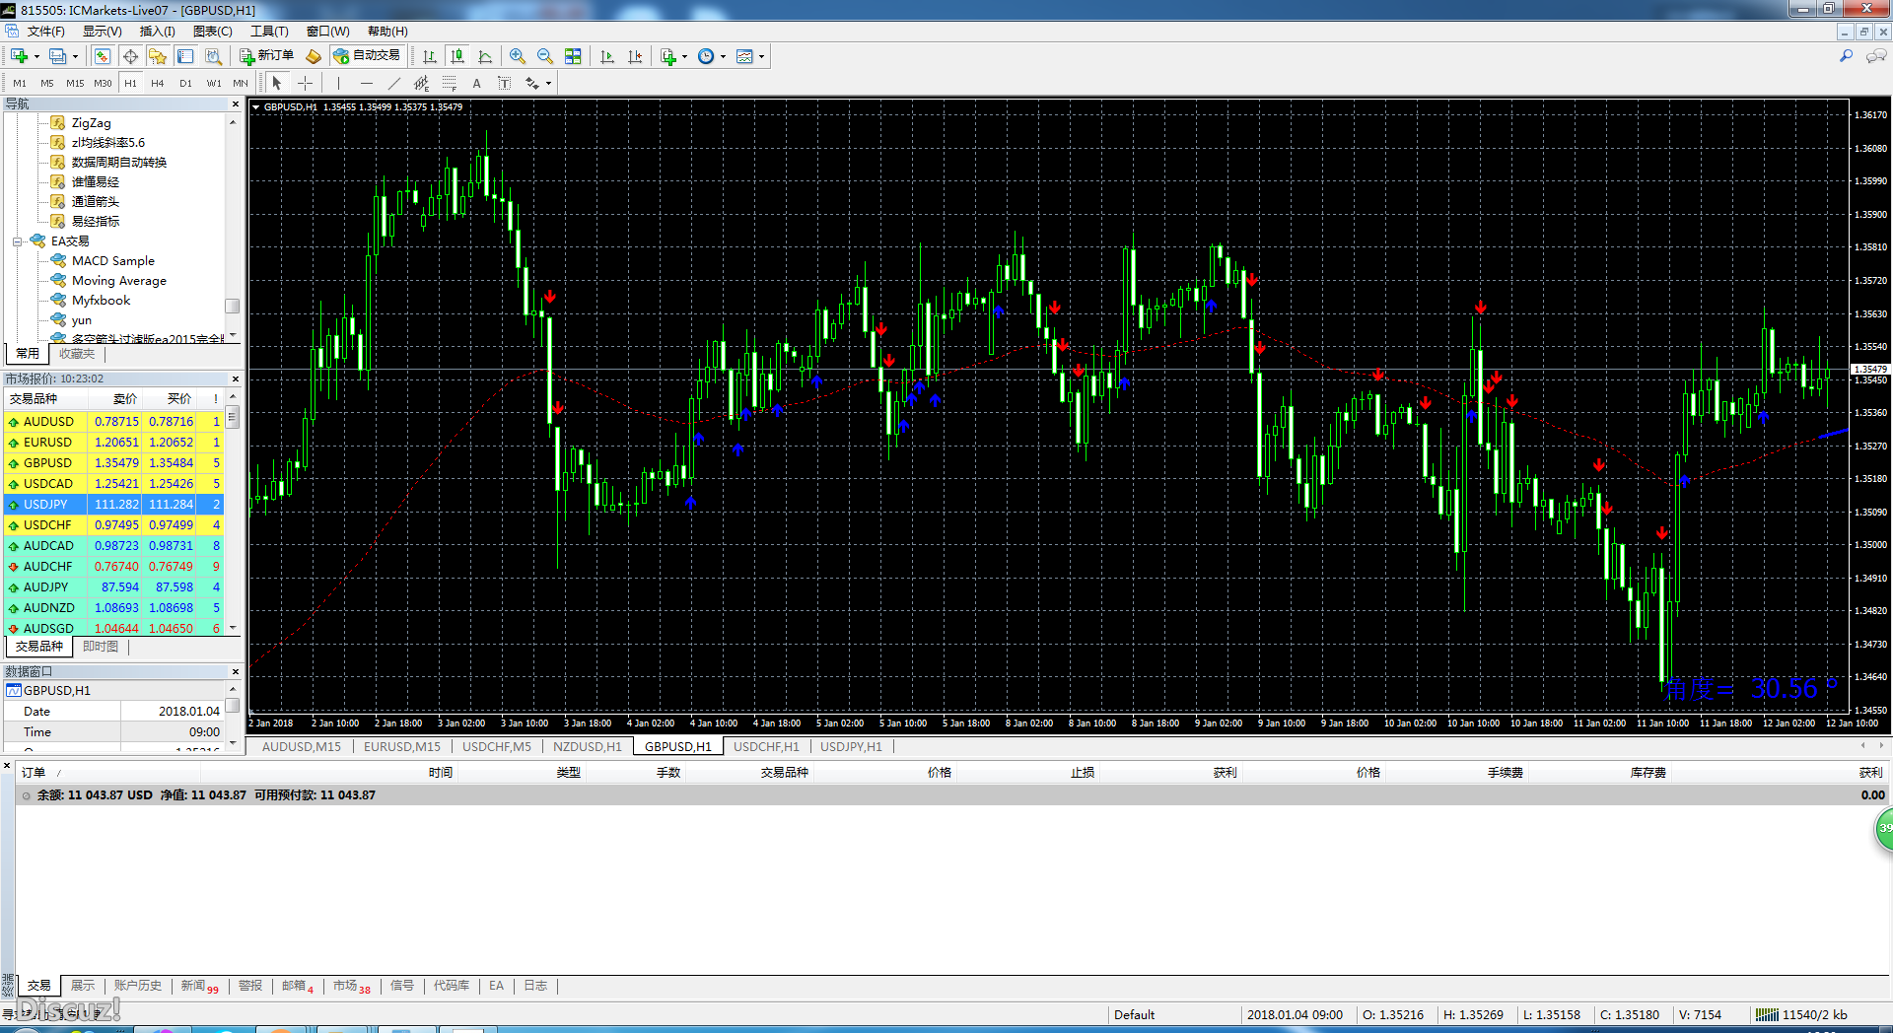Screen dimensions: 1893x1033
Task: Open the Indicators list dropdown arrow
Action: (684, 56)
